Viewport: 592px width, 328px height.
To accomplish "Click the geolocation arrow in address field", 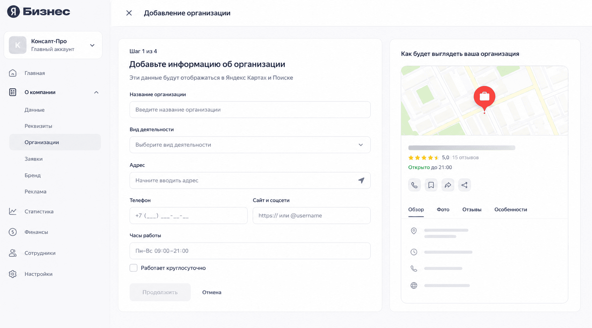I will tap(361, 180).
